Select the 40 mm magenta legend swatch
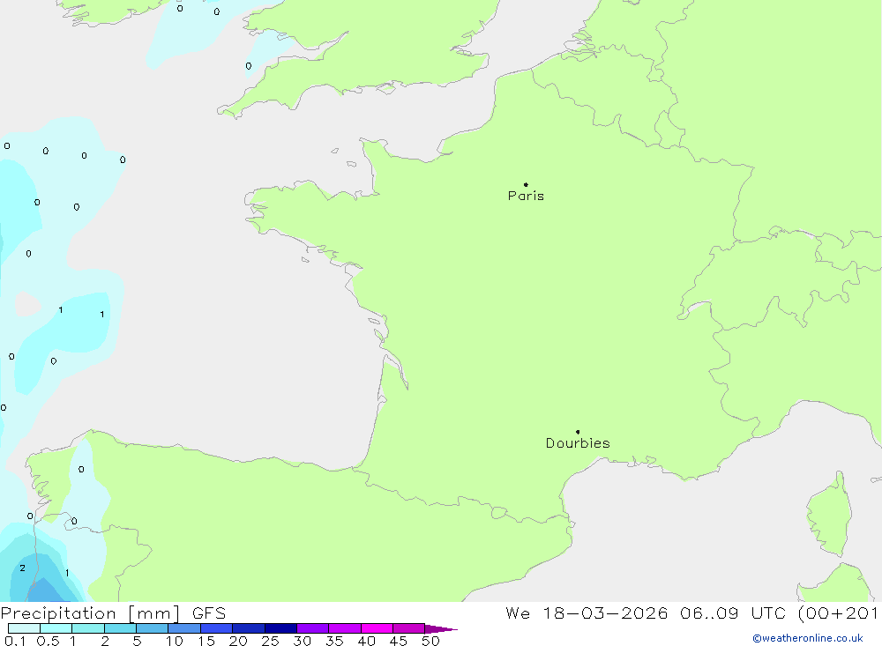 tap(377, 628)
